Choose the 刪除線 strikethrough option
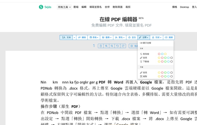The image size is (197, 125). click(x=145, y=54)
